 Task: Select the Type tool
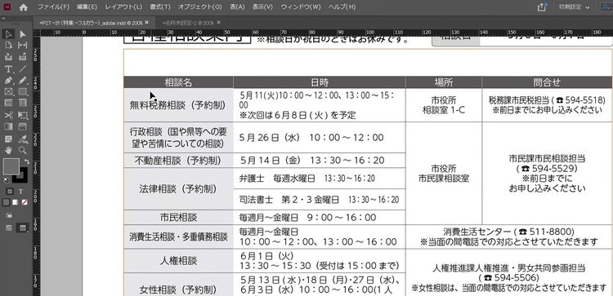click(x=8, y=69)
